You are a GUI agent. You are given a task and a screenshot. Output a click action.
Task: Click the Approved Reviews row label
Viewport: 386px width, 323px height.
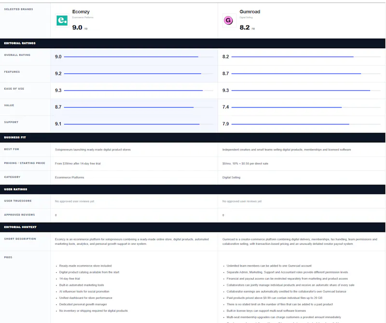coord(19,215)
